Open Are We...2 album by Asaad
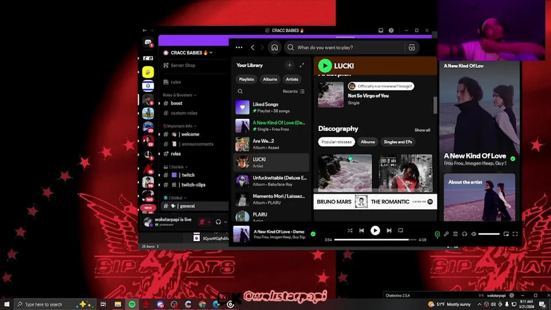Image resolution: width=551 pixels, height=310 pixels. click(271, 144)
